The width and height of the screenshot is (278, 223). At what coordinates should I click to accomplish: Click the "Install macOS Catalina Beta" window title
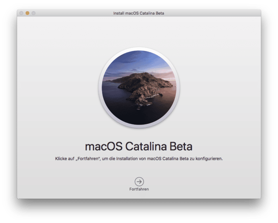139,13
